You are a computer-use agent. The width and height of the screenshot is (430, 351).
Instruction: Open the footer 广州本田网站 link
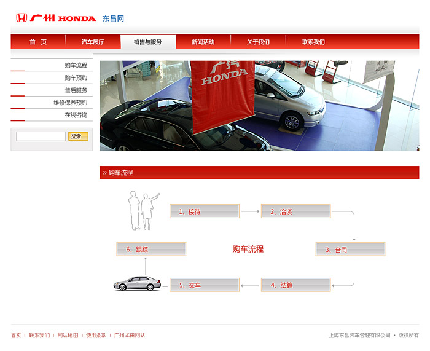point(130,335)
